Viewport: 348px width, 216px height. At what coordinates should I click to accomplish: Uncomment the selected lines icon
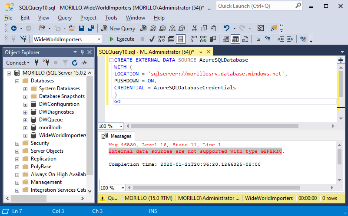[268, 39]
